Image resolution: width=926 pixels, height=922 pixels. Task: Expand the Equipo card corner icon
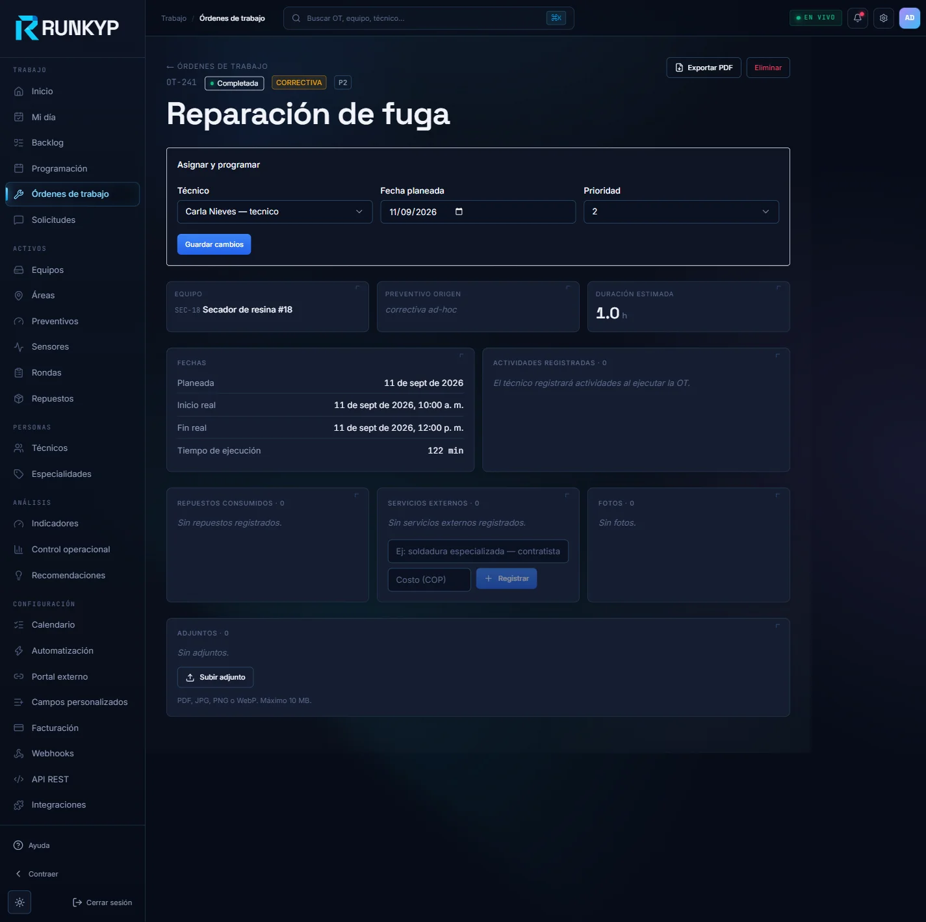357,288
